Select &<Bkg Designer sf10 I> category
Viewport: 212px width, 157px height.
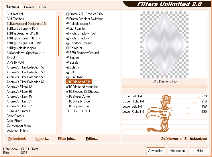click(22, 29)
